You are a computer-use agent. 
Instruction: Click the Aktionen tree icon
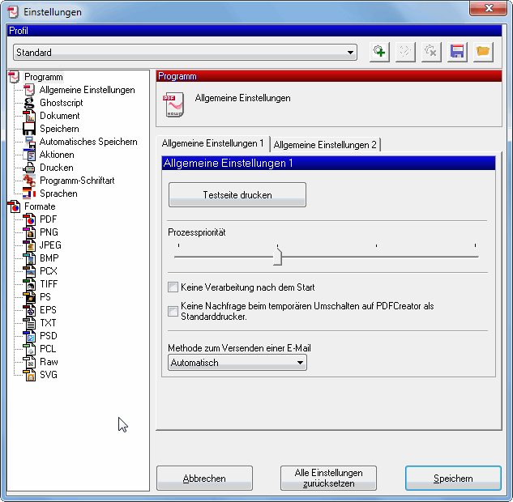(x=29, y=155)
